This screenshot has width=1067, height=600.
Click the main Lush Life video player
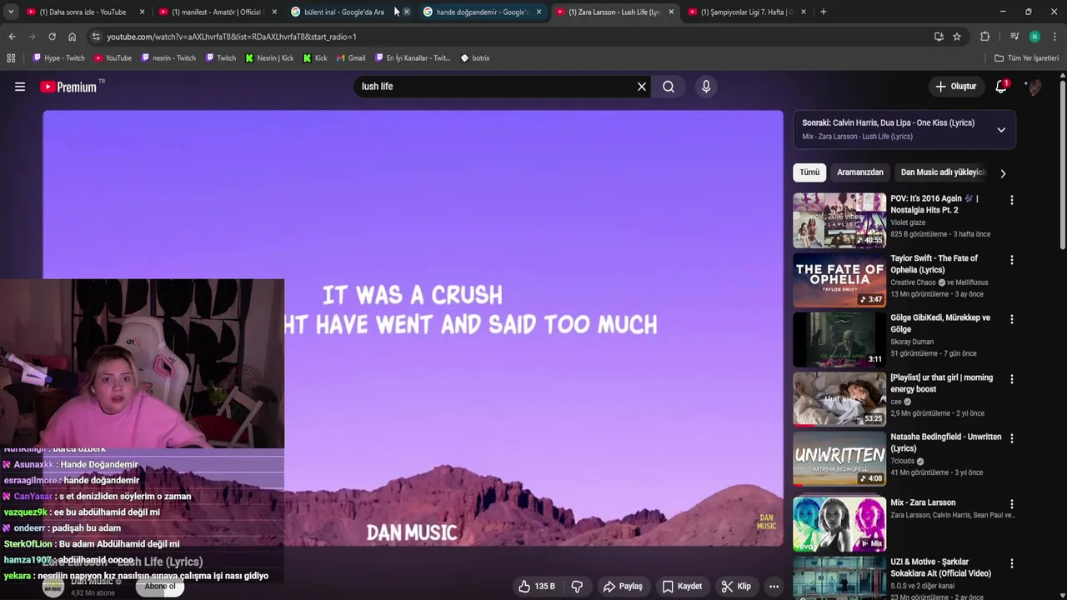[x=413, y=328]
